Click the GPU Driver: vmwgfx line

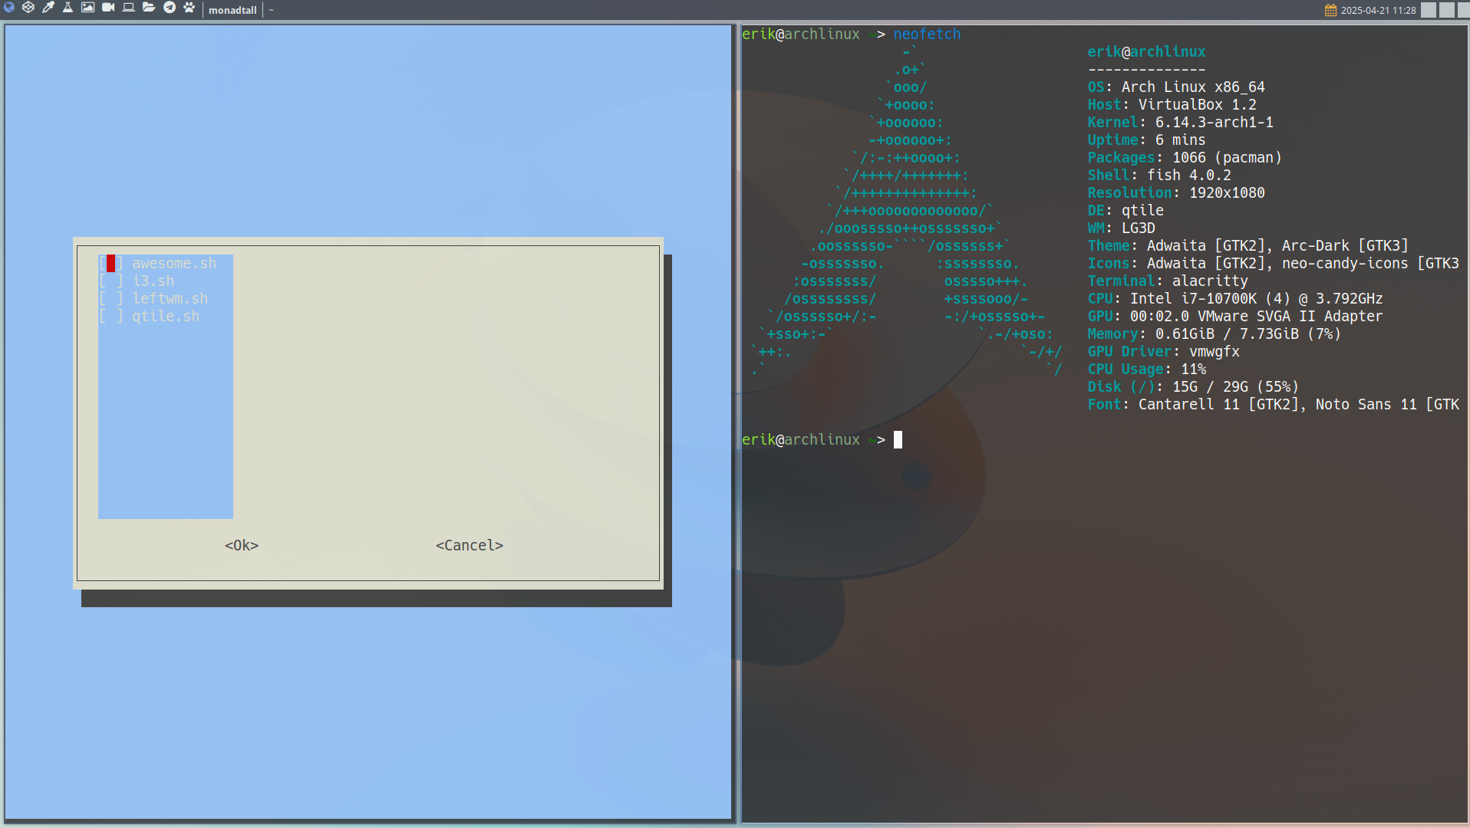coord(1163,352)
